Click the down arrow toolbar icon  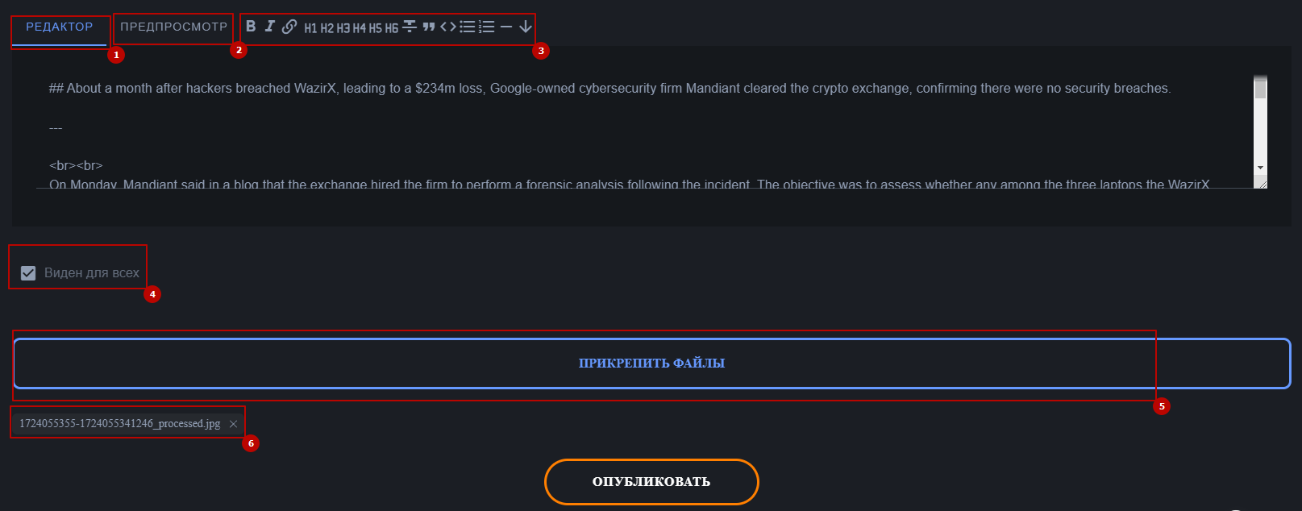(x=526, y=27)
